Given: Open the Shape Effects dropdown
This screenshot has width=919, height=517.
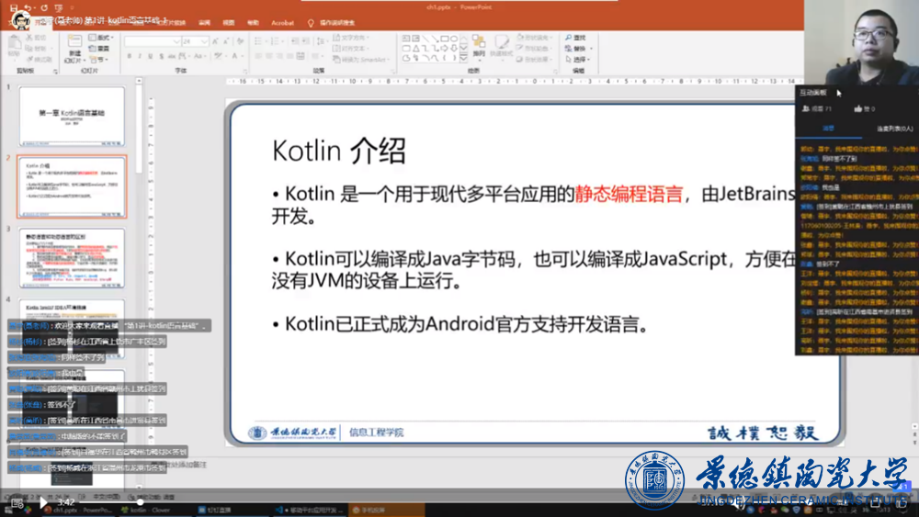Looking at the screenshot, I should pos(535,60).
